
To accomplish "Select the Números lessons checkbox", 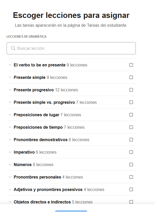I will pyautogui.click(x=131, y=165).
